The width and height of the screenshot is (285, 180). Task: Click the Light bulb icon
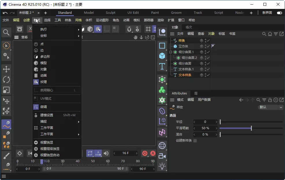click(162, 166)
